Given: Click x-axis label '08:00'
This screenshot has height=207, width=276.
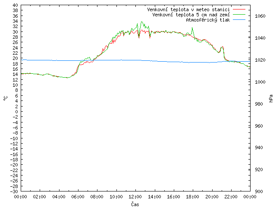Looking at the screenshot, I should [x=97, y=197].
